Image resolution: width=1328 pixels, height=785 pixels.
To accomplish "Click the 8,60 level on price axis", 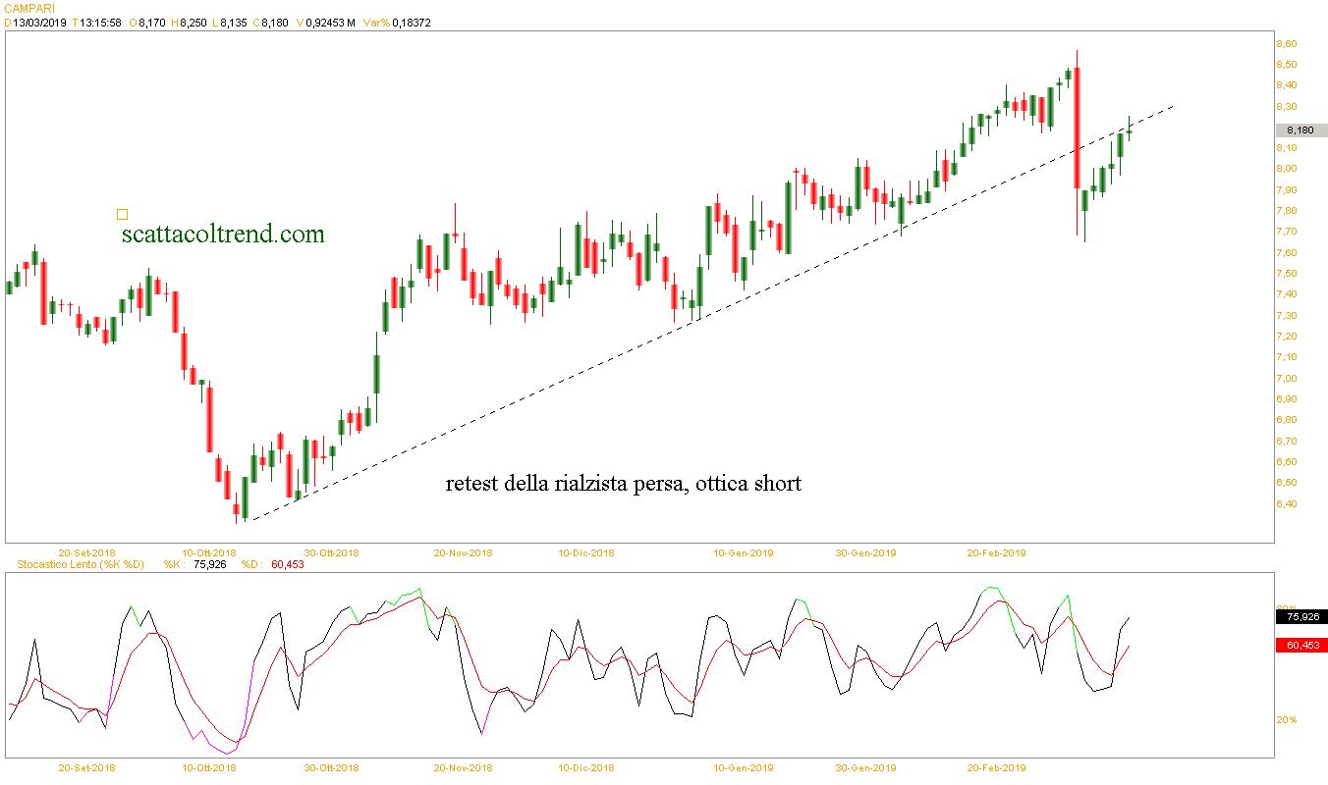I will click(x=1286, y=44).
